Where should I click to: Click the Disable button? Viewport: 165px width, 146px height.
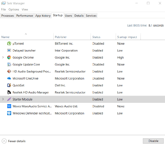[x=153, y=141]
